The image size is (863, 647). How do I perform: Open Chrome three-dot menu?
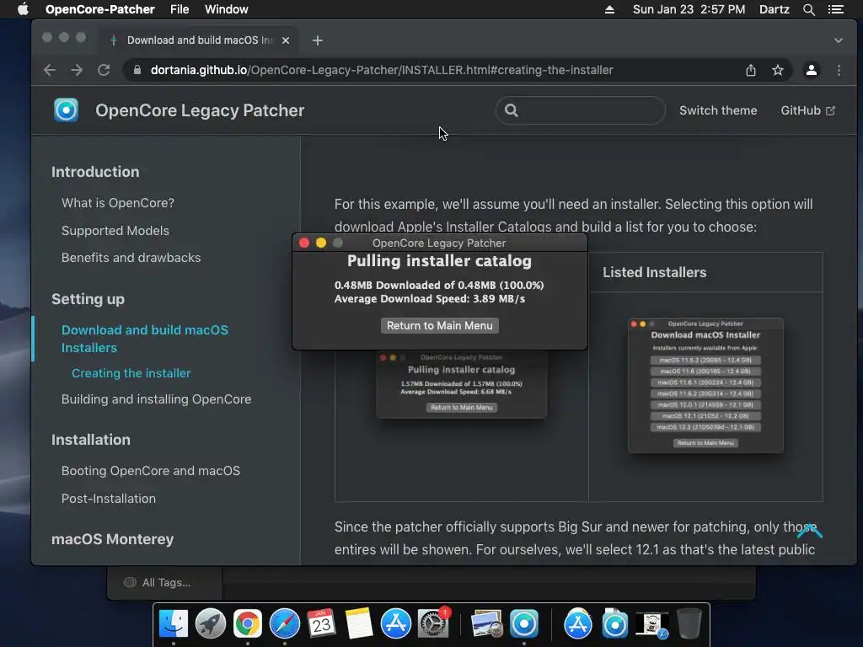(x=839, y=70)
